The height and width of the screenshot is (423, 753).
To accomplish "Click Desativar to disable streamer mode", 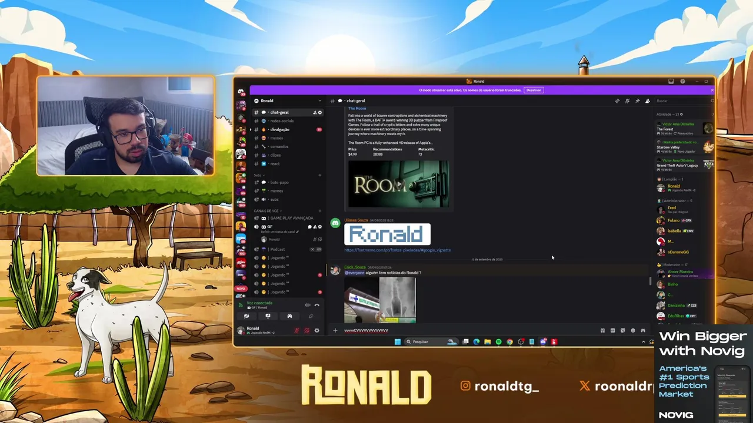I will coord(534,90).
